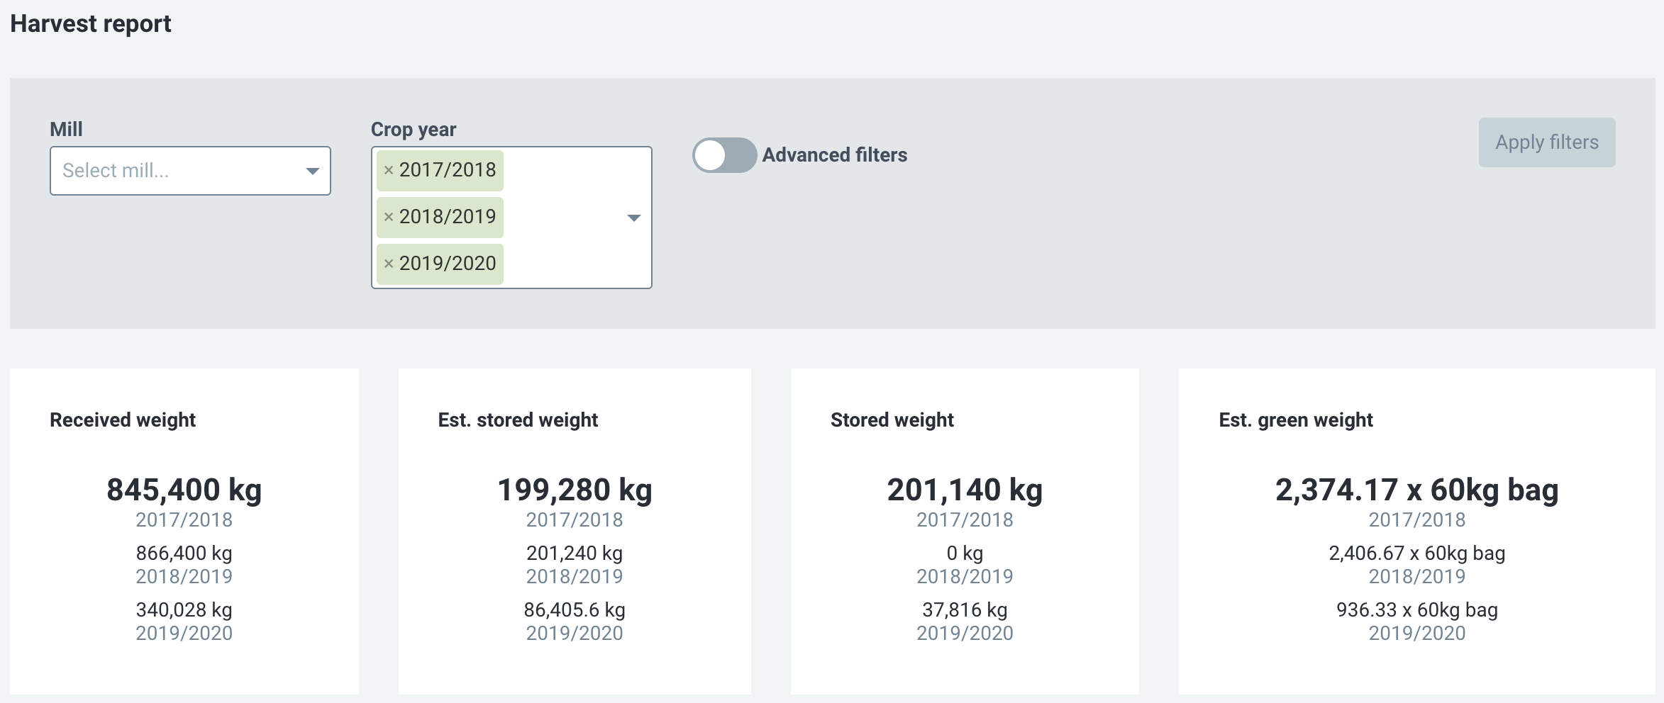Select the 936.33 x 60kg bag value
1664x703 pixels.
point(1417,610)
